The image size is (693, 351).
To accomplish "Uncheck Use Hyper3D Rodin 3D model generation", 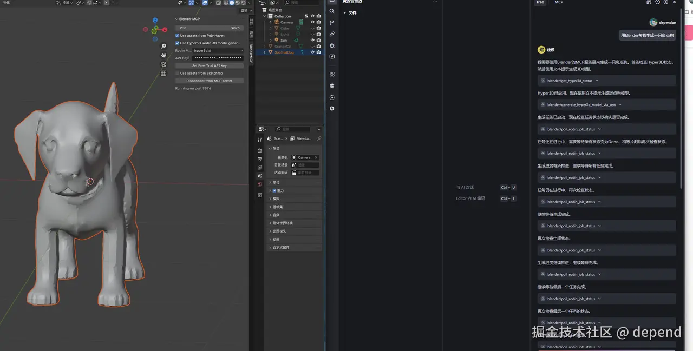I will click(177, 43).
